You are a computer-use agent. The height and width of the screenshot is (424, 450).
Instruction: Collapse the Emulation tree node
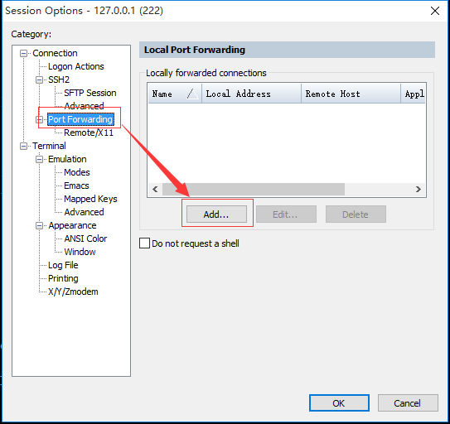coord(39,159)
